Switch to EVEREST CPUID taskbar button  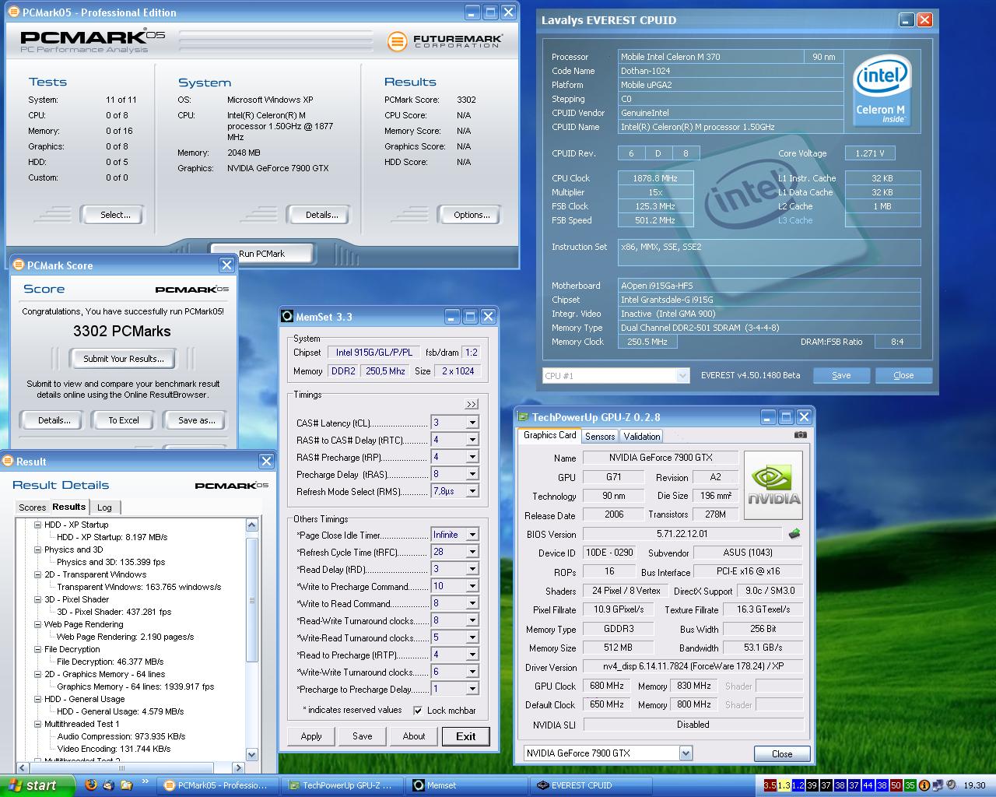click(x=590, y=785)
